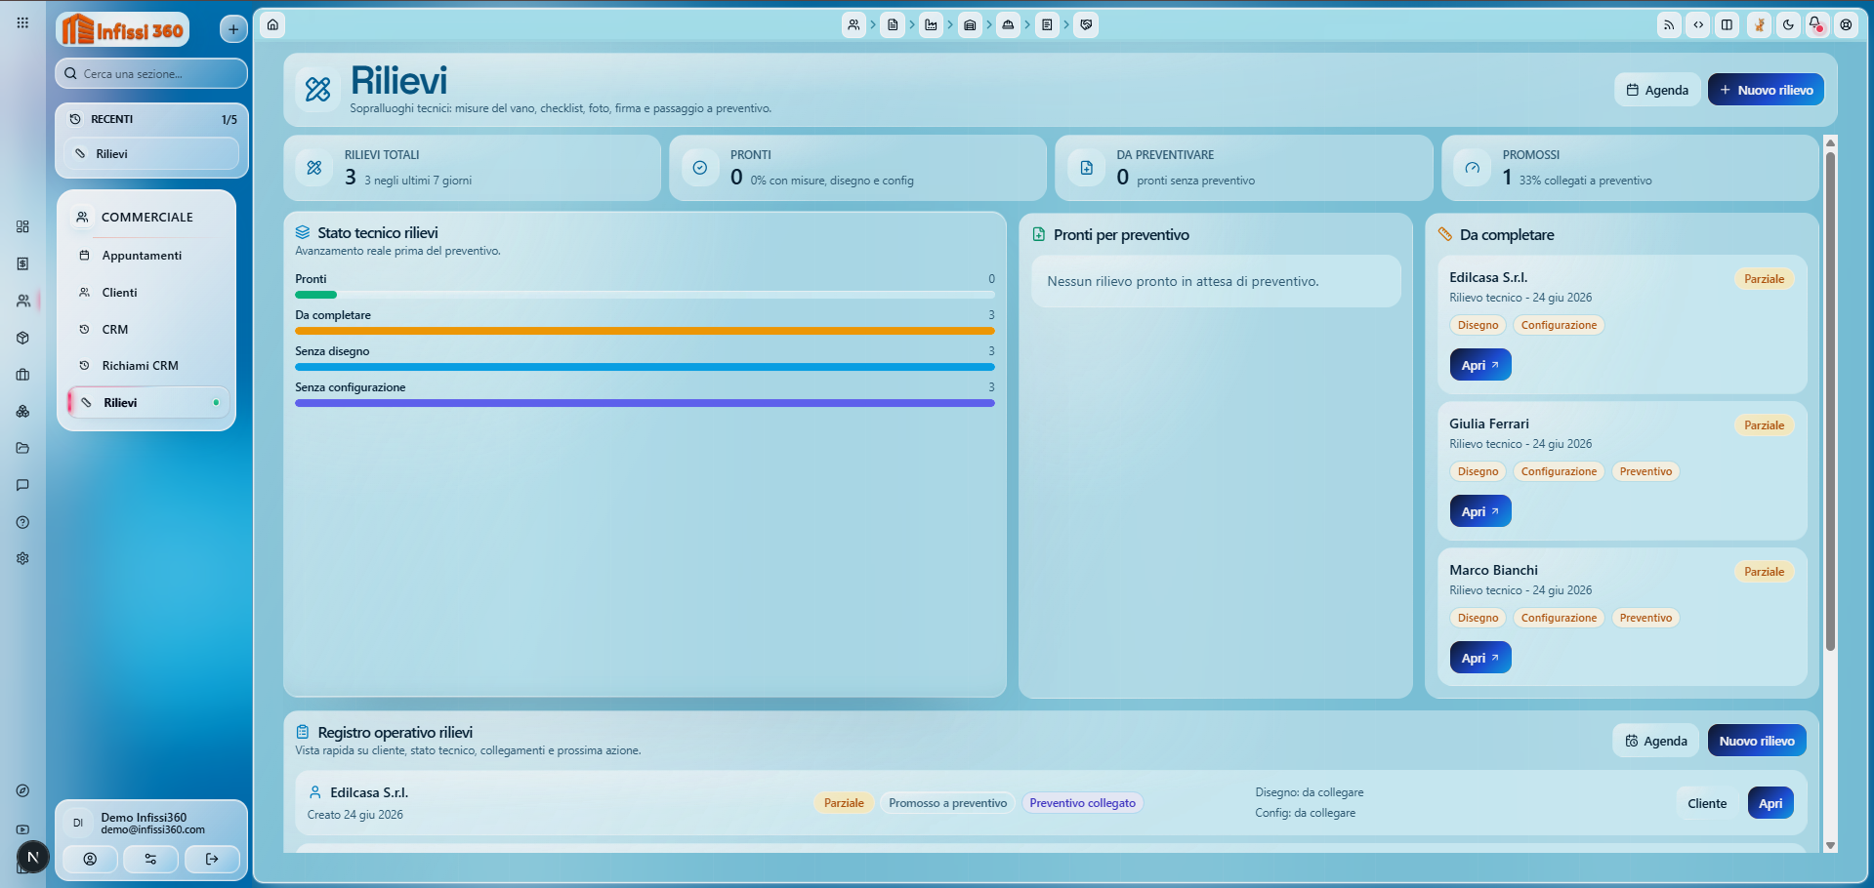
Task: Click the document workflow step icon
Action: click(893, 25)
